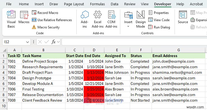Switch to Page Layout tab
Viewport: 207px width, 110px height.
point(74,4)
